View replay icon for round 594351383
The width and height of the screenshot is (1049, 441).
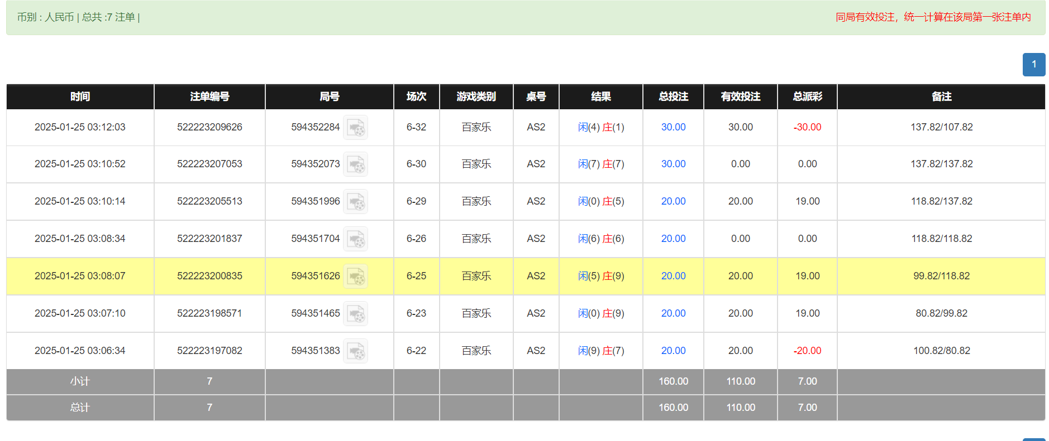click(x=355, y=351)
